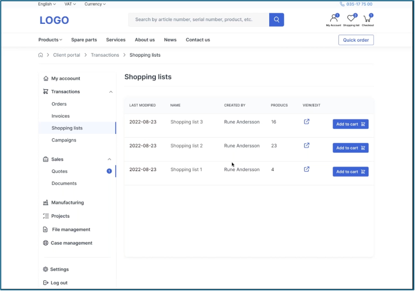This screenshot has height=291, width=415.
Task: Click the product count '23'
Action: 274,145
